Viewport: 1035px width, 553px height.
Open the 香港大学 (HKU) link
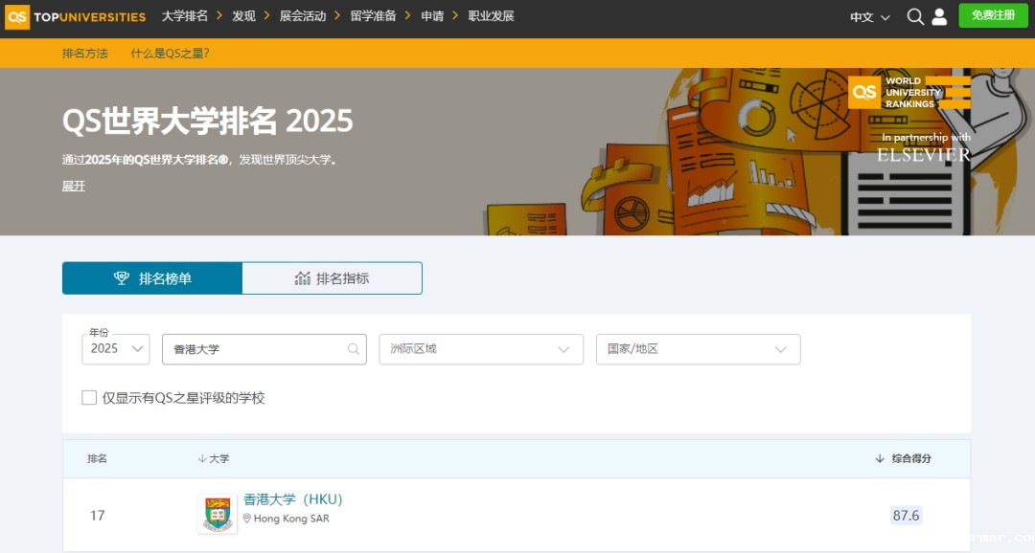[x=293, y=499]
